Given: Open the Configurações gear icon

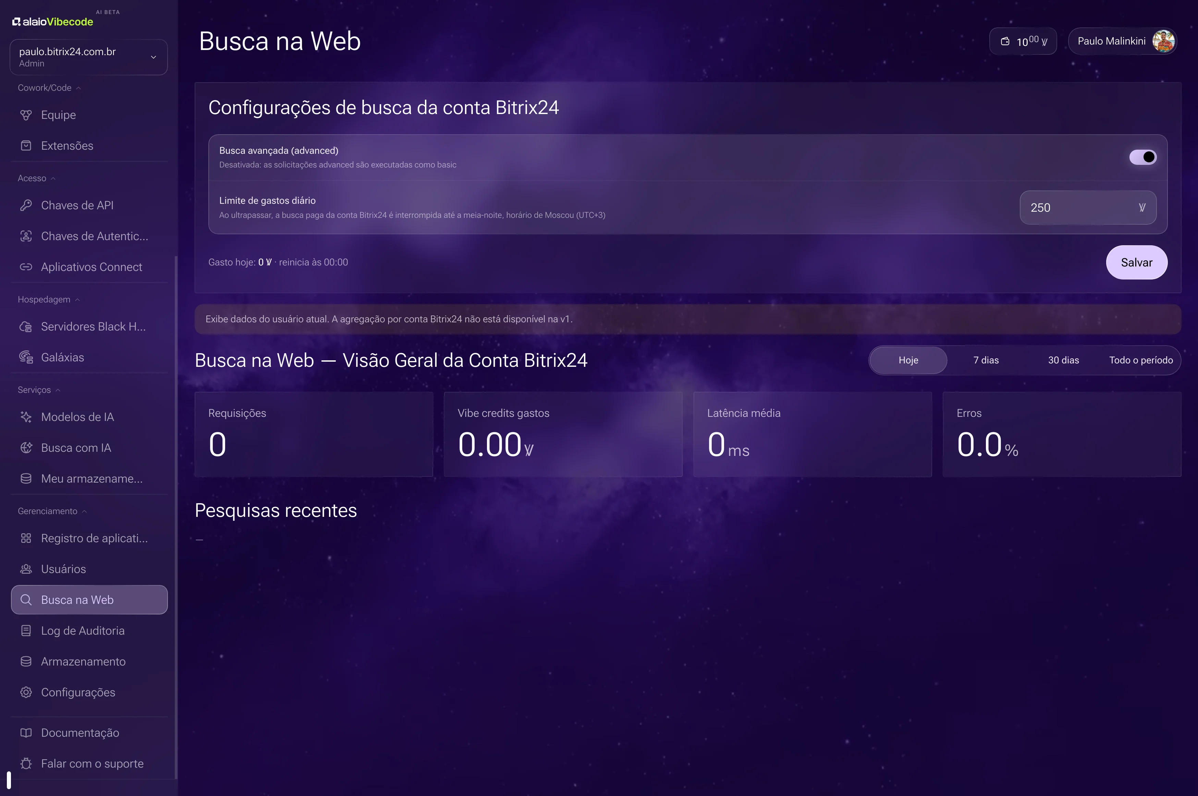Looking at the screenshot, I should (26, 693).
